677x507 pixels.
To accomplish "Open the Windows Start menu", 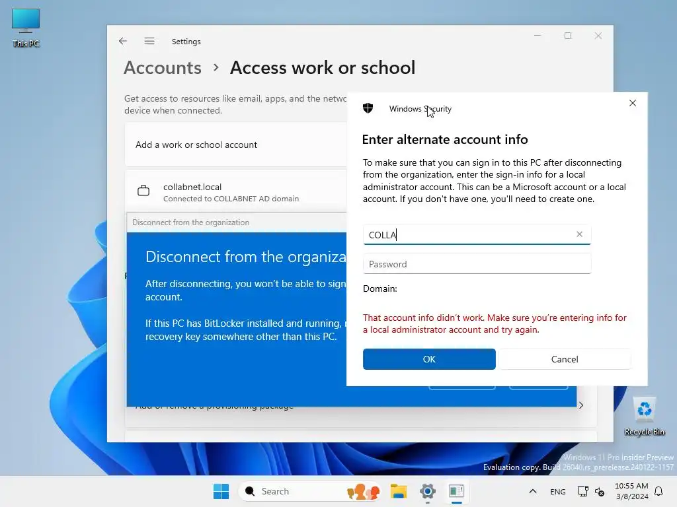I will (221, 491).
